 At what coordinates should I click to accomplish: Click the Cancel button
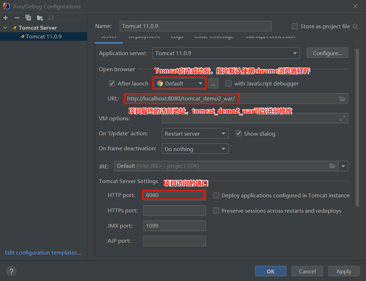pyautogui.click(x=307, y=271)
